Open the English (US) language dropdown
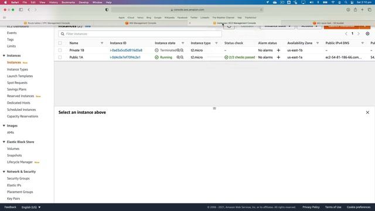This screenshot has width=375, height=211. tap(31, 207)
